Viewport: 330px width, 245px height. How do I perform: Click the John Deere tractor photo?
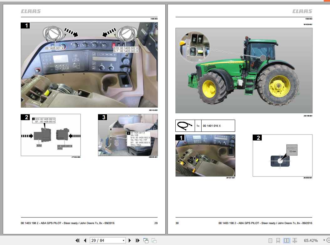(244, 70)
